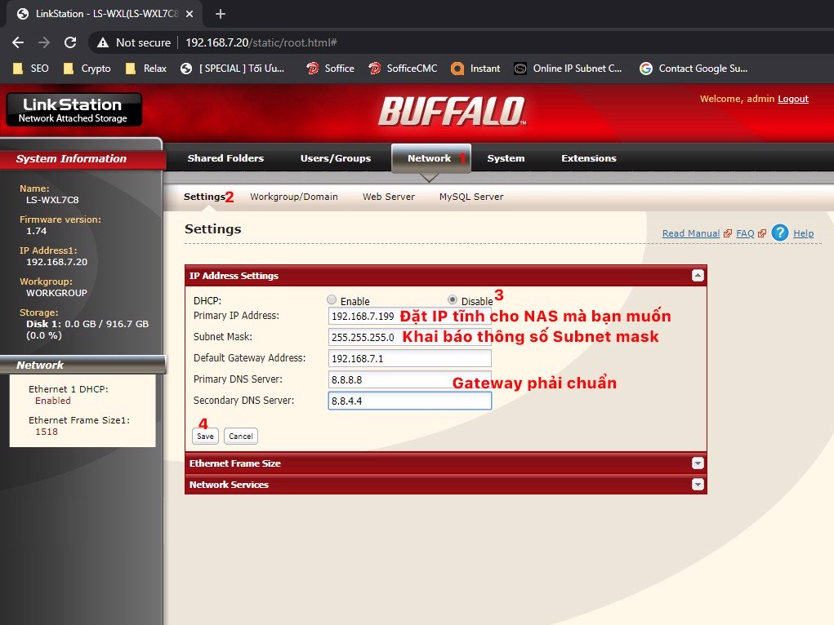Click the Buffalo brand logo
The width and height of the screenshot is (834, 625).
click(x=452, y=111)
